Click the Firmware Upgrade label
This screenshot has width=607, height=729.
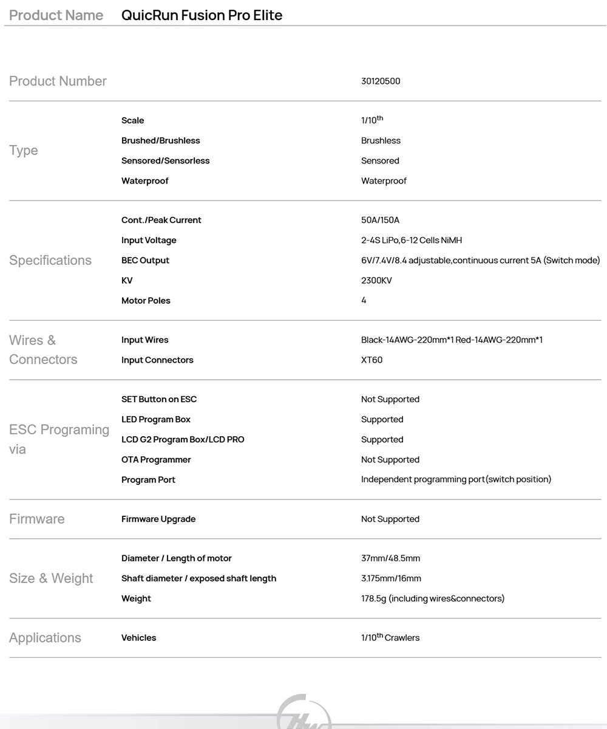[x=158, y=519]
